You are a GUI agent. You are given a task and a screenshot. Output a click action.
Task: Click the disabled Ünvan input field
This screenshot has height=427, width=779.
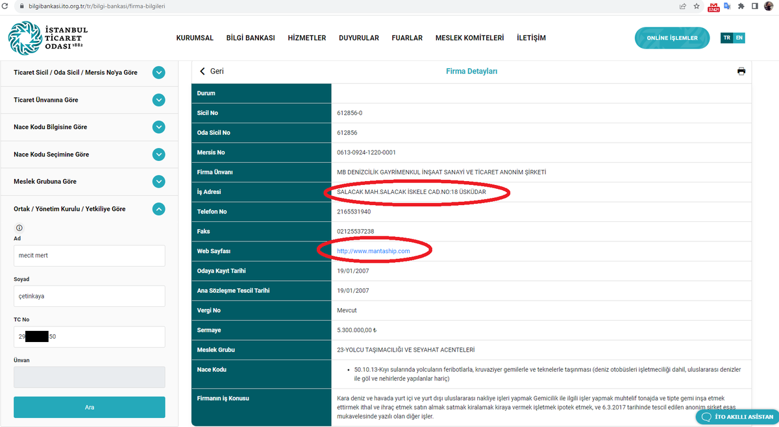[x=90, y=377]
